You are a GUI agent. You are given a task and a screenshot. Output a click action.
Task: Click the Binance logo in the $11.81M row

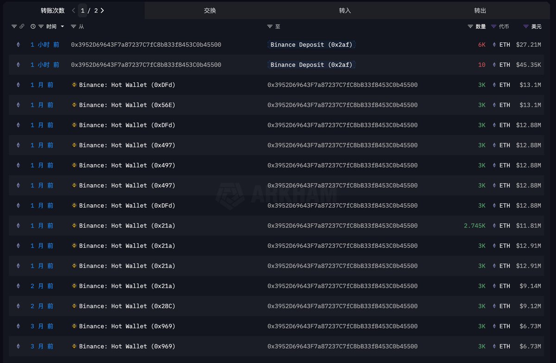point(74,225)
